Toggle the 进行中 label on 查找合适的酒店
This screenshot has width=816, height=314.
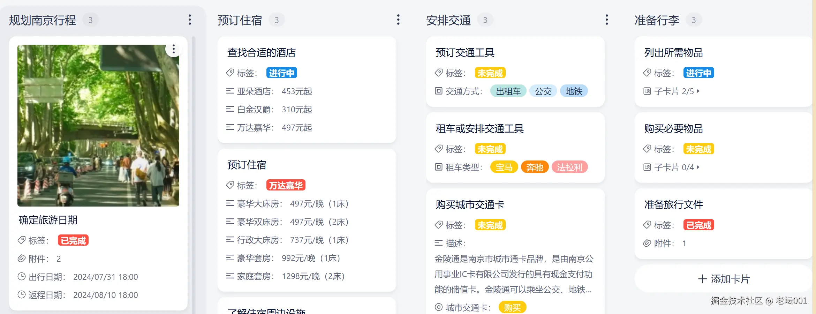click(x=281, y=73)
